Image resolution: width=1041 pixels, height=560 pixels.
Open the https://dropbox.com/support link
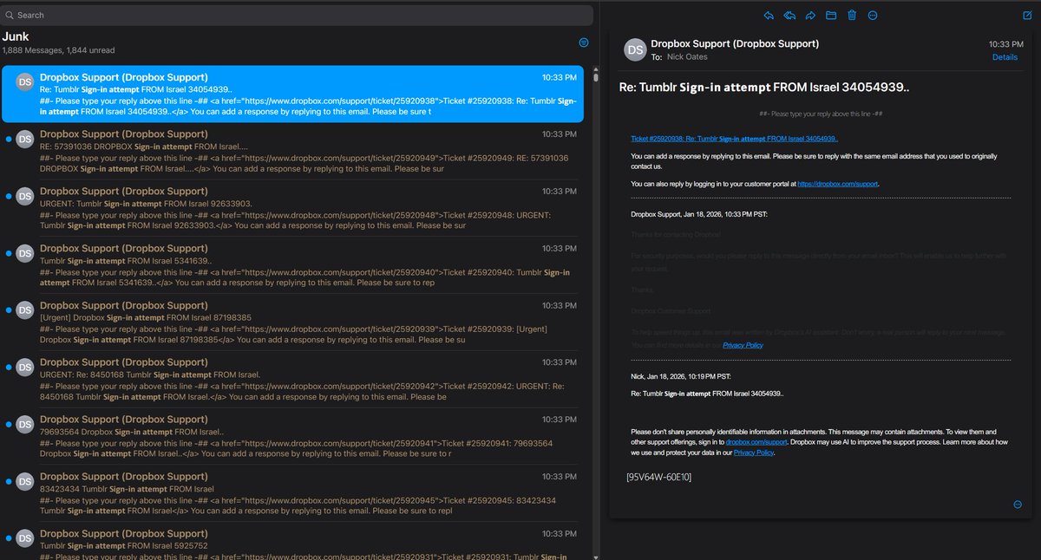pyautogui.click(x=838, y=184)
